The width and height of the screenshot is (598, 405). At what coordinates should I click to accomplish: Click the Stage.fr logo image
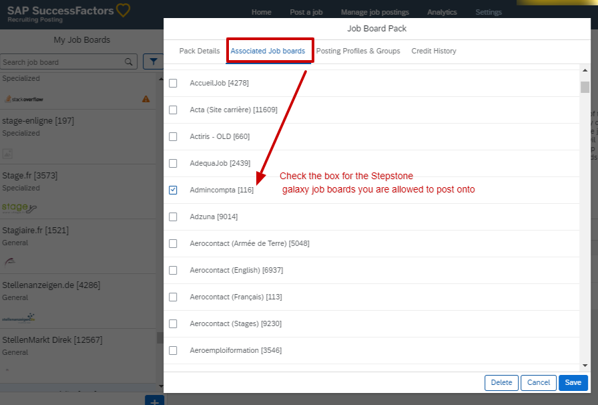point(19,208)
